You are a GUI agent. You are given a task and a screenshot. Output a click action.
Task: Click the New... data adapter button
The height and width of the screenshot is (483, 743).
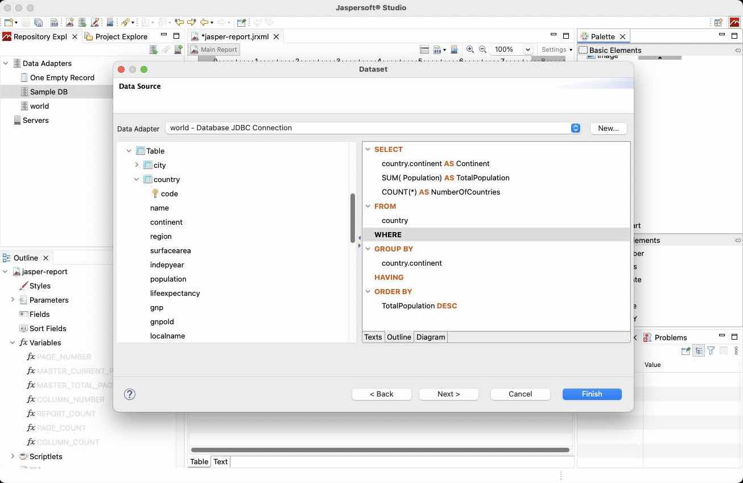tap(608, 128)
